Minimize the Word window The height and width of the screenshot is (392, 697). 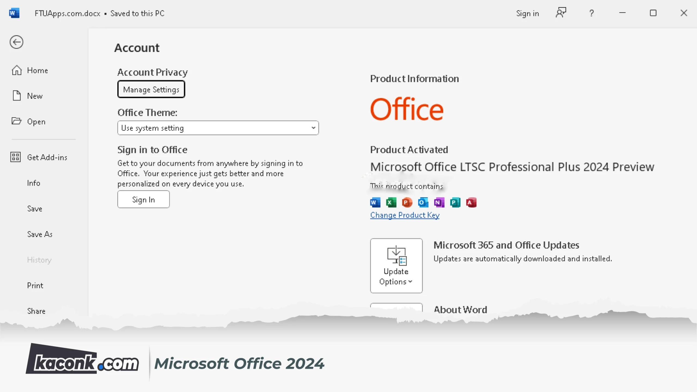point(622,13)
